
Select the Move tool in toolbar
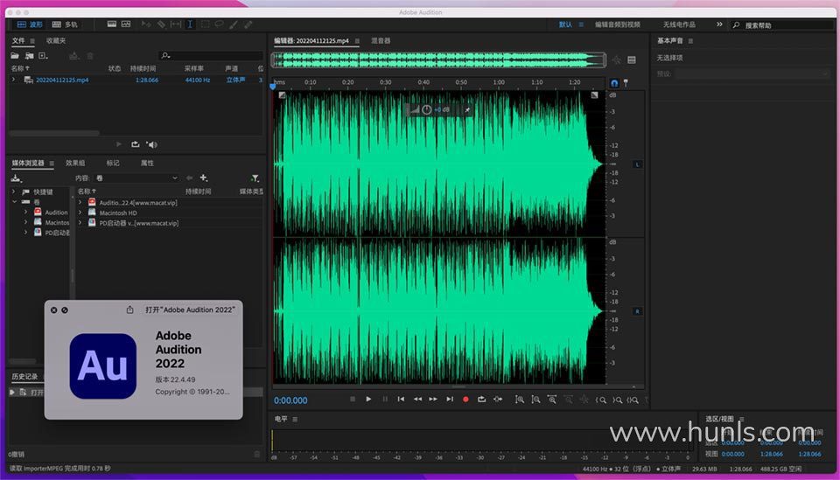click(x=146, y=24)
